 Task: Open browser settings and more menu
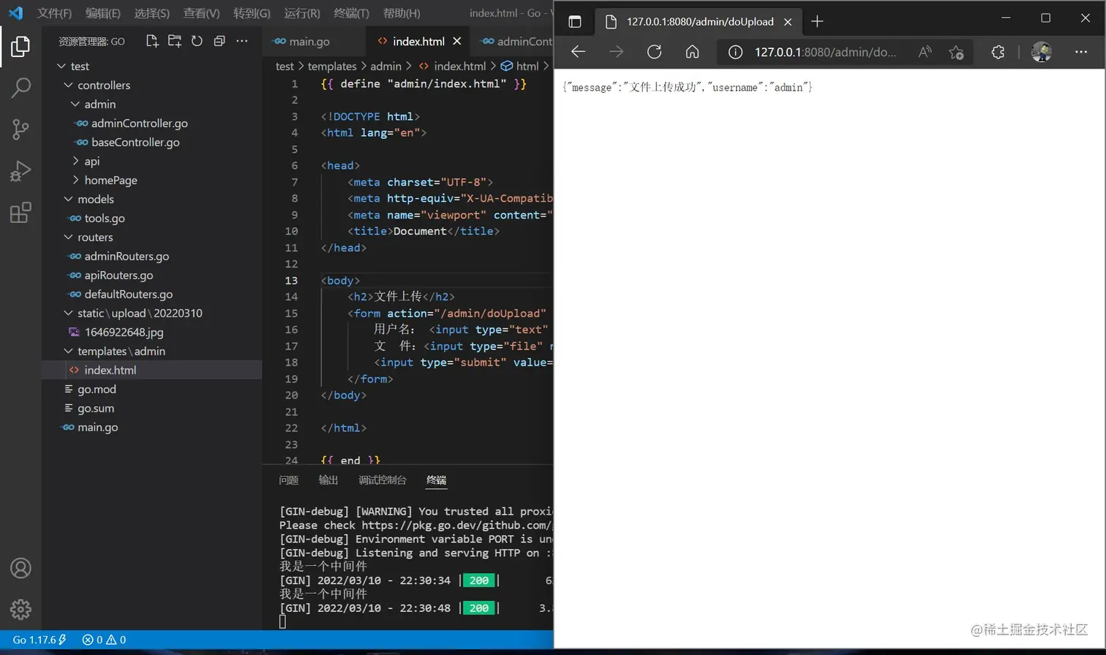click(x=1081, y=52)
